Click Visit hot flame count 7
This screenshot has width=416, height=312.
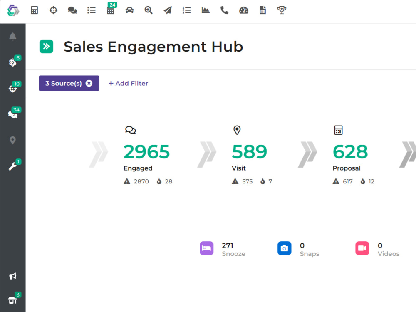pyautogui.click(x=266, y=181)
